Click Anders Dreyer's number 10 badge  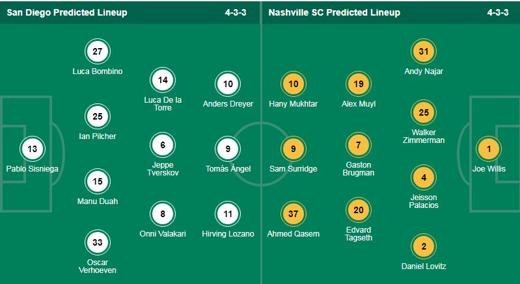[x=228, y=84]
